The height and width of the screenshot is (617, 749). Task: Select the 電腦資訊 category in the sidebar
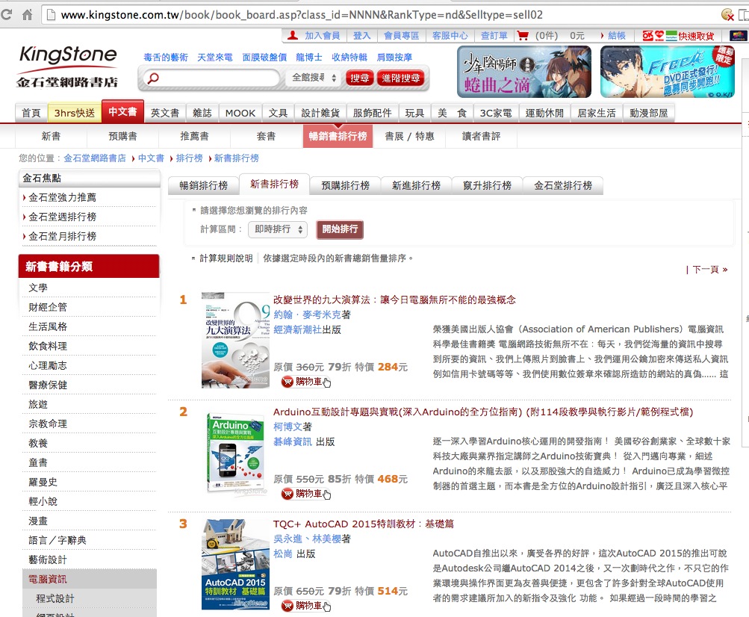coord(90,579)
